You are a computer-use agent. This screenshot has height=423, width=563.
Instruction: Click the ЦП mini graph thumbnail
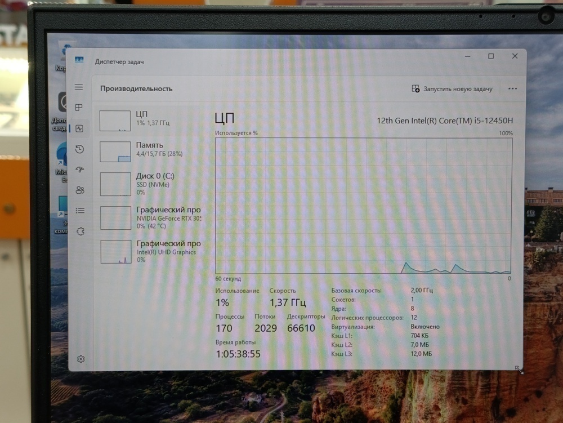(x=115, y=121)
